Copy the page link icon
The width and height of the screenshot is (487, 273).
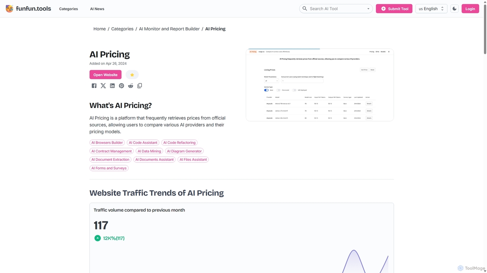pos(140,86)
